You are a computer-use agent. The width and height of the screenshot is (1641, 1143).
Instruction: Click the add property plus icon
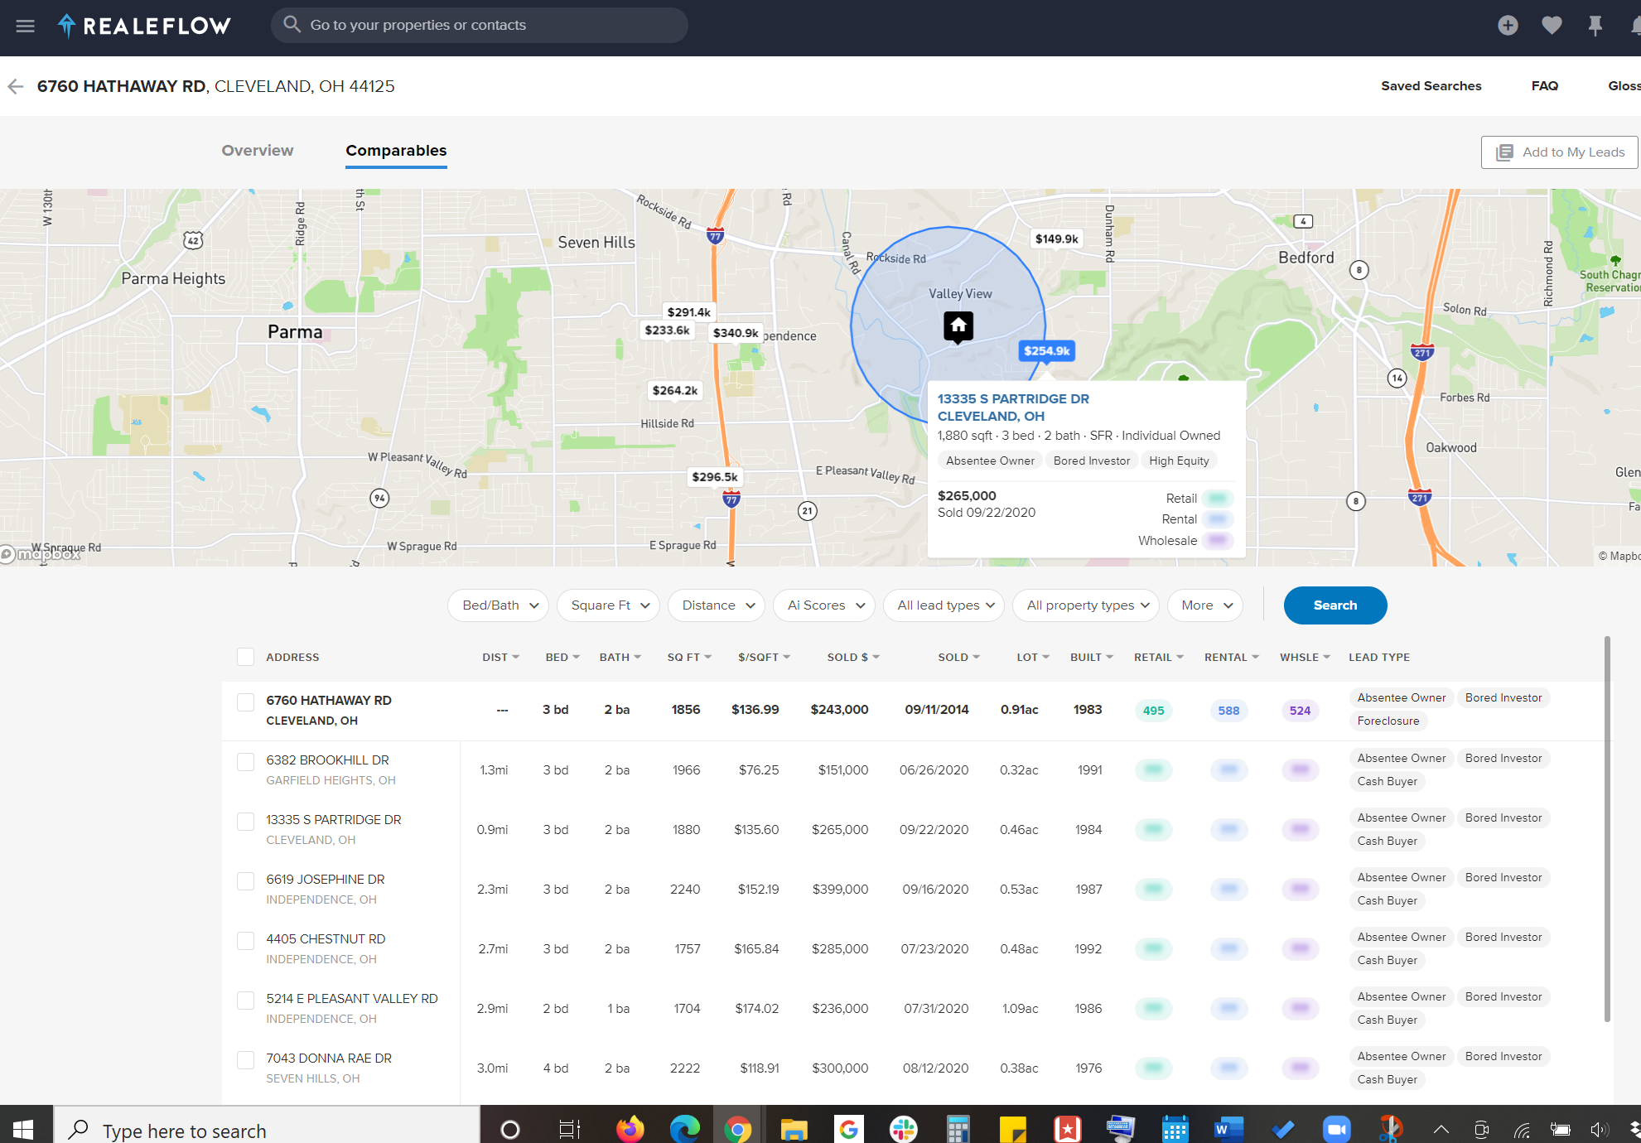click(x=1508, y=25)
